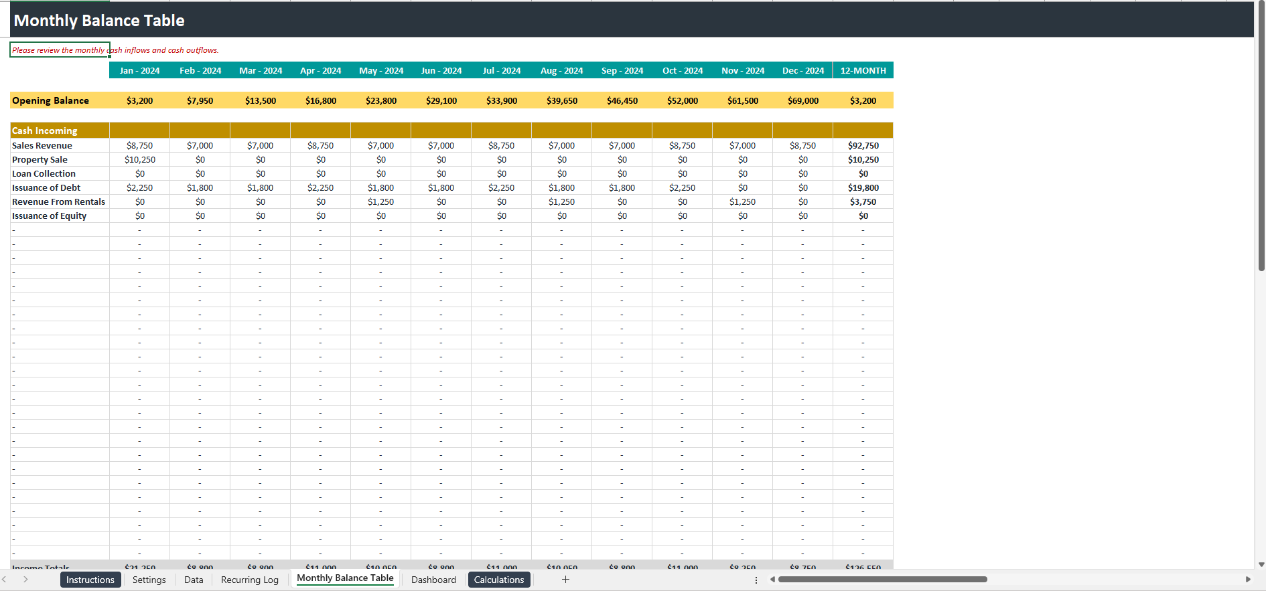Viewport: 1266px width, 591px height.
Task: Select July opening balance $33,900
Action: tap(502, 100)
